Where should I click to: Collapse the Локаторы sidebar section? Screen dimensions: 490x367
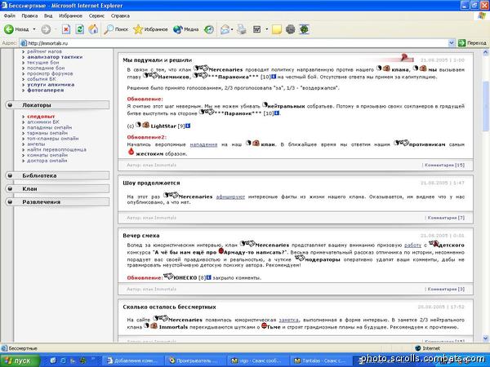[57, 105]
